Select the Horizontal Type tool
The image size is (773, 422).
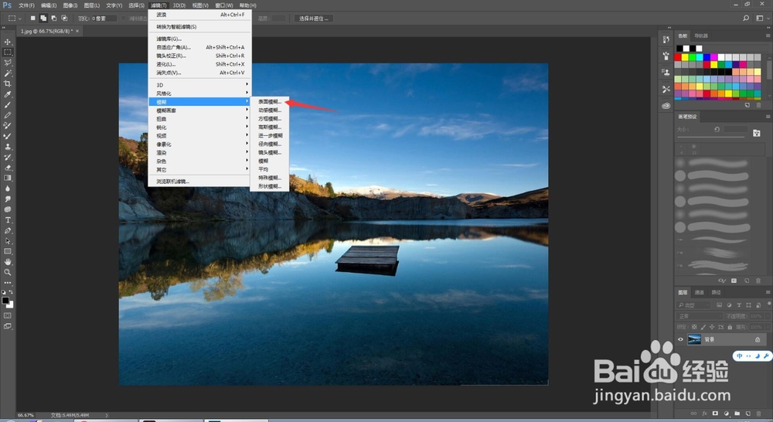8,220
